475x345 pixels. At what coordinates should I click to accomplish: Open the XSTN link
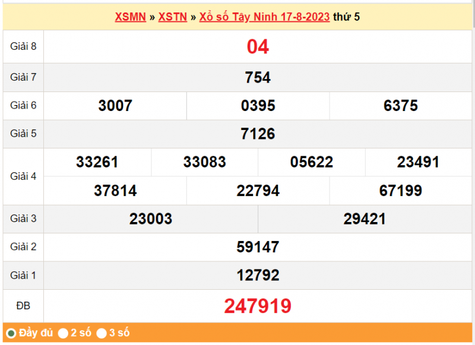(x=172, y=17)
